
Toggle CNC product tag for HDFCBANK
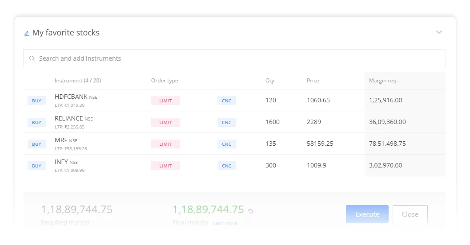(x=227, y=101)
